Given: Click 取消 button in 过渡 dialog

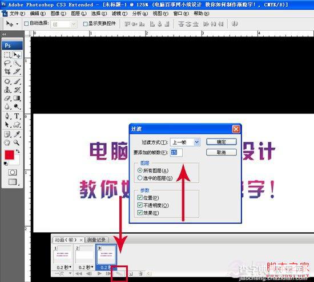Looking at the screenshot, I should coord(222,153).
